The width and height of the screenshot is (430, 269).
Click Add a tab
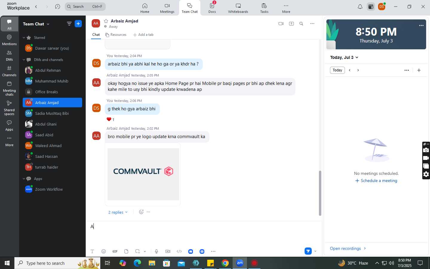point(143,35)
